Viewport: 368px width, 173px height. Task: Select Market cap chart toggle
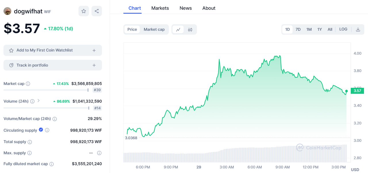tap(154, 29)
